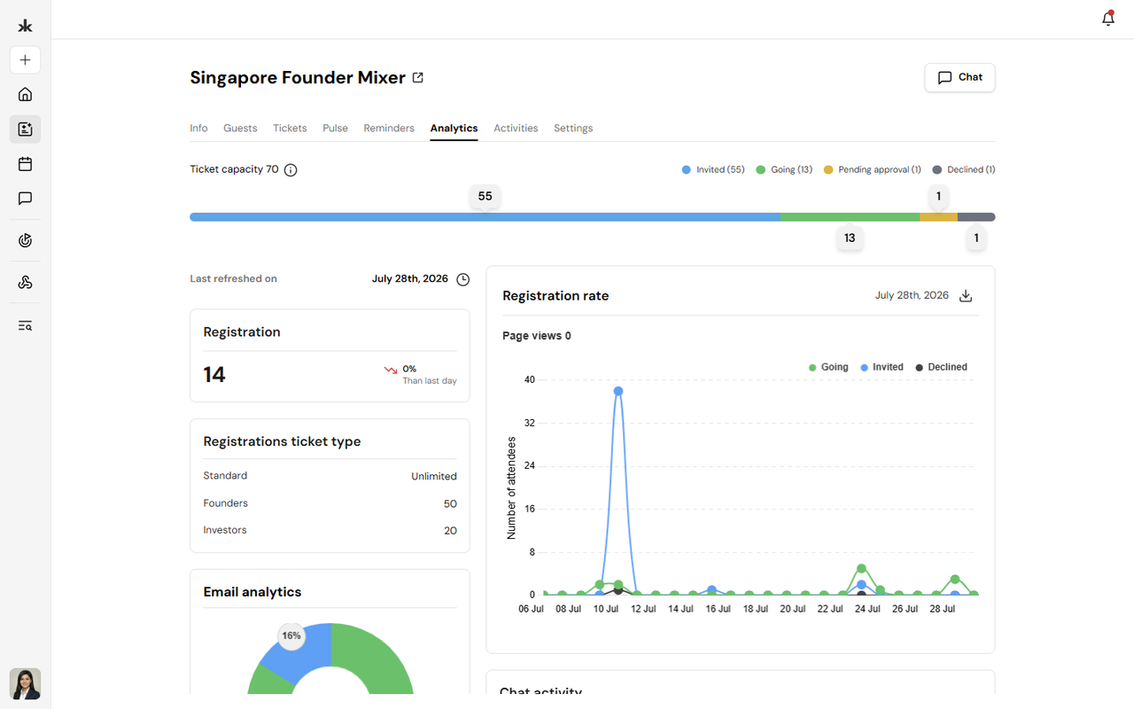Image resolution: width=1134 pixels, height=709 pixels.
Task: Click the app logo in the sidebar
Action: point(25,26)
